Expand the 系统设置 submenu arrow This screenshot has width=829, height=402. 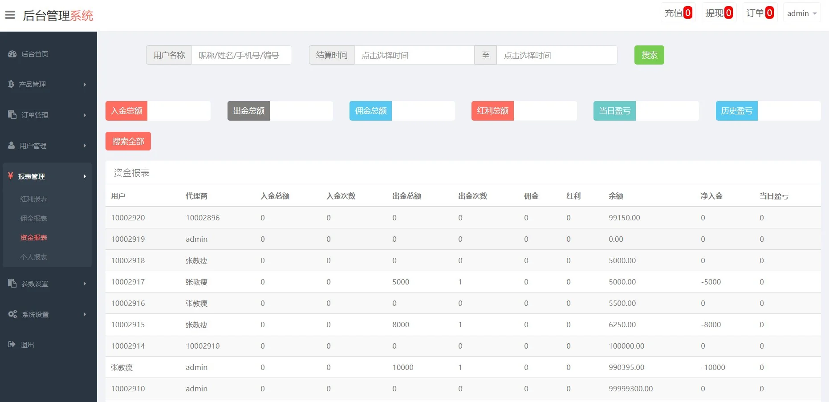pos(85,314)
